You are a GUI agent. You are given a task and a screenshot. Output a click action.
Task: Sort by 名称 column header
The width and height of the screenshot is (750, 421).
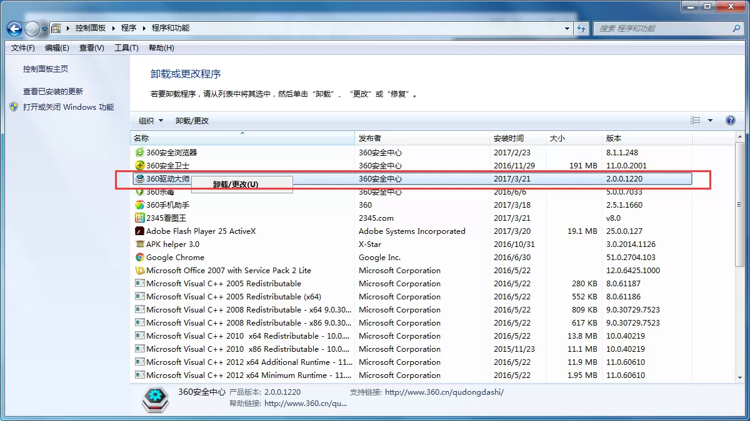point(242,138)
